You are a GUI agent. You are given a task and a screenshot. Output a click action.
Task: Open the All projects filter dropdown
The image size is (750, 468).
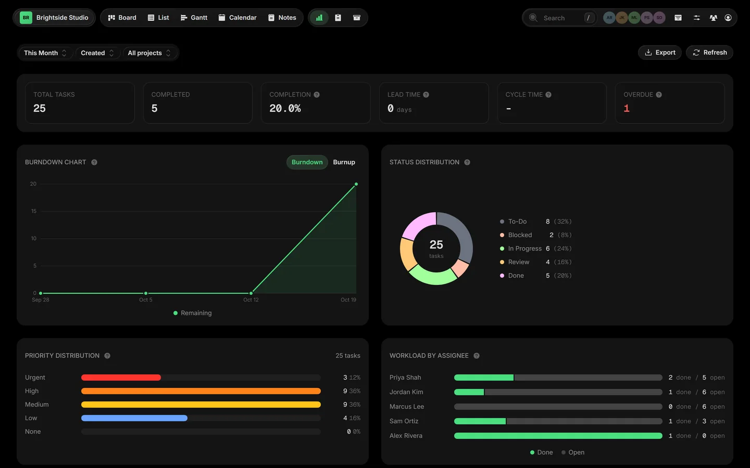tap(149, 53)
